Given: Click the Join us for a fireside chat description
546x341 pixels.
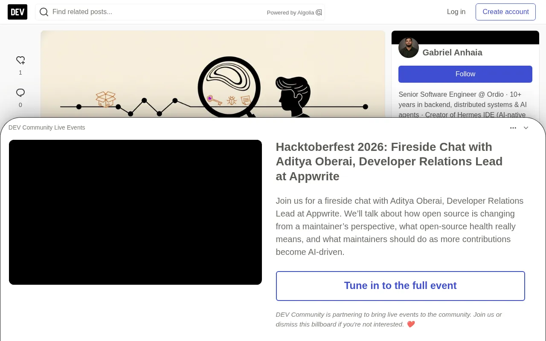Looking at the screenshot, I should point(400,226).
